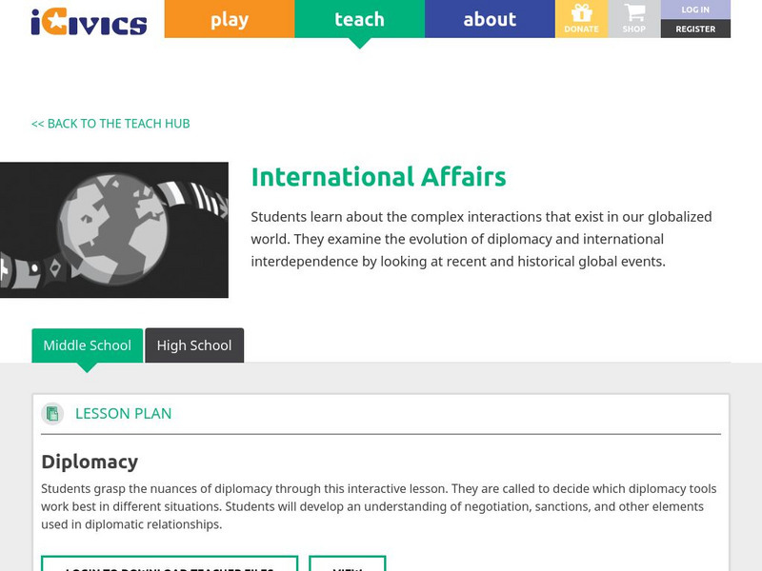Open the Diplomacy lesson title
762x571 pixels.
(x=90, y=462)
